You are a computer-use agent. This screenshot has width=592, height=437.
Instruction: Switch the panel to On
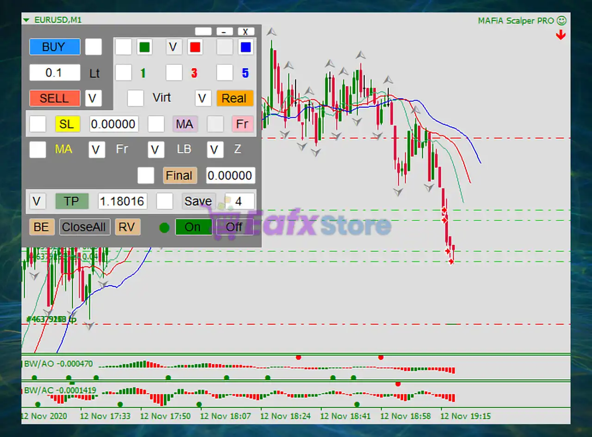click(x=193, y=227)
